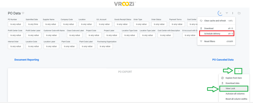The height and width of the screenshot is (103, 253).
Task: Open the Document Reporting link
Action: pyautogui.click(x=27, y=60)
